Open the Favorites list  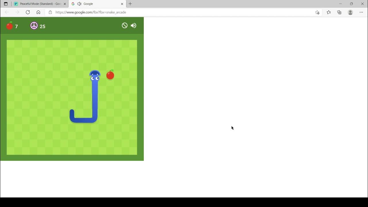329,12
